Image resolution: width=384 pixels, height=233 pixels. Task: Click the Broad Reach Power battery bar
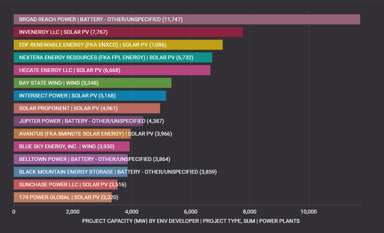click(x=187, y=19)
